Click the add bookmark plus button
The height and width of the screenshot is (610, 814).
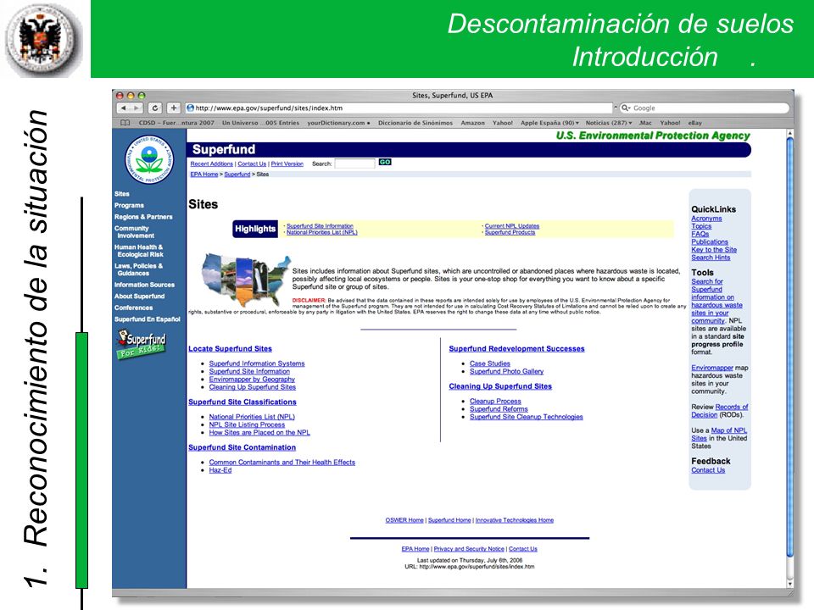point(173,108)
